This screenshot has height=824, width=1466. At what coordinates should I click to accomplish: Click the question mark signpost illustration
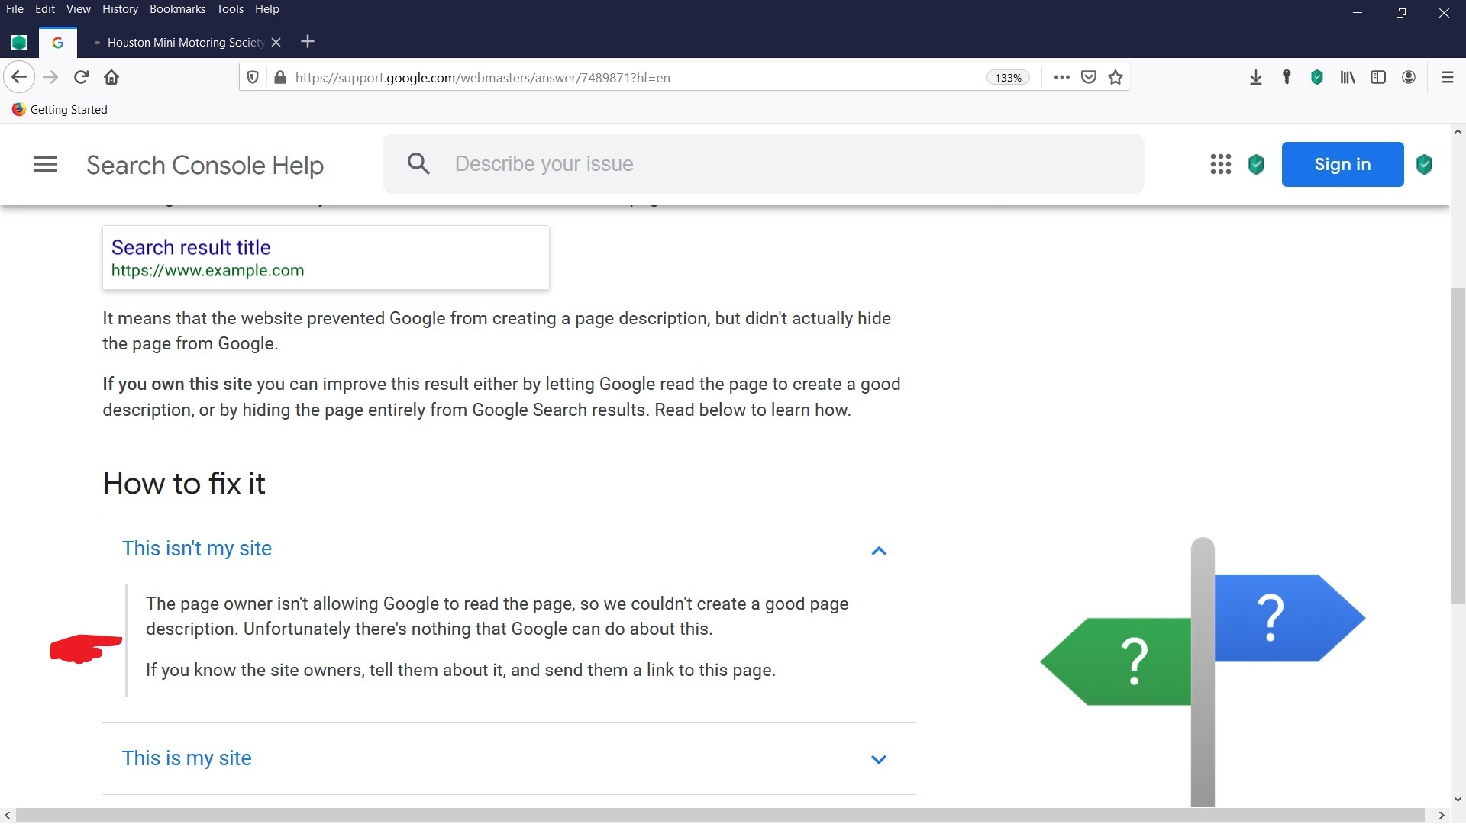(1203, 671)
